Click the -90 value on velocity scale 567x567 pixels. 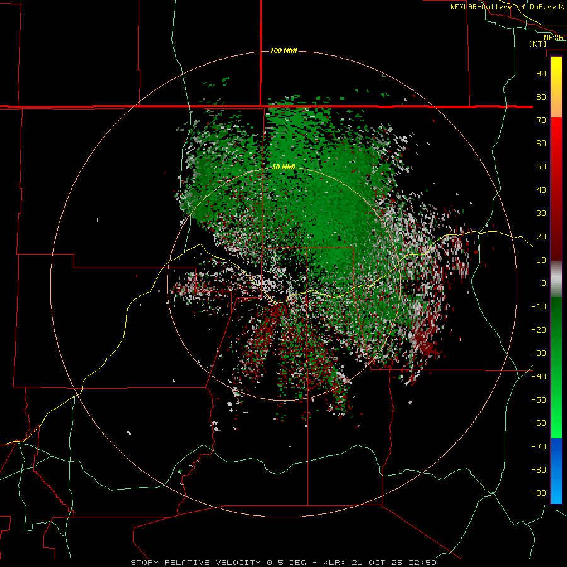[539, 493]
